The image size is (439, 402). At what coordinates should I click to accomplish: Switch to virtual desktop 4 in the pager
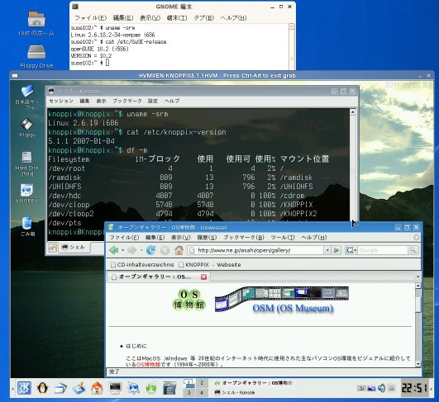(x=202, y=392)
